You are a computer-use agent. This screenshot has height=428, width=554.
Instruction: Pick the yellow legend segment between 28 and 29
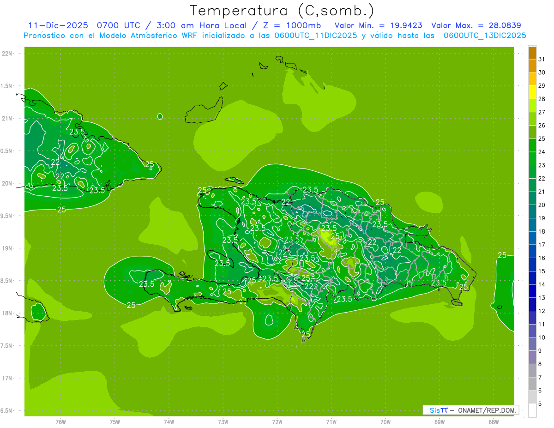coord(532,93)
